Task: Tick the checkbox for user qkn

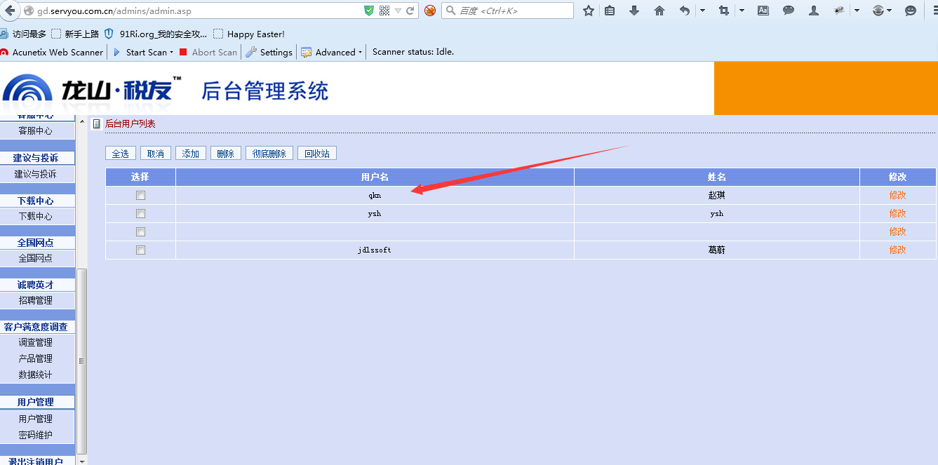Action: (x=140, y=196)
